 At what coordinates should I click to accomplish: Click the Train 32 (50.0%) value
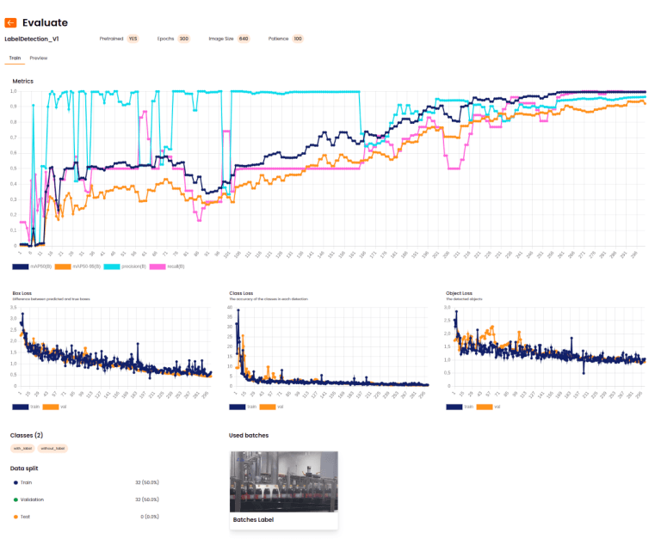click(147, 482)
